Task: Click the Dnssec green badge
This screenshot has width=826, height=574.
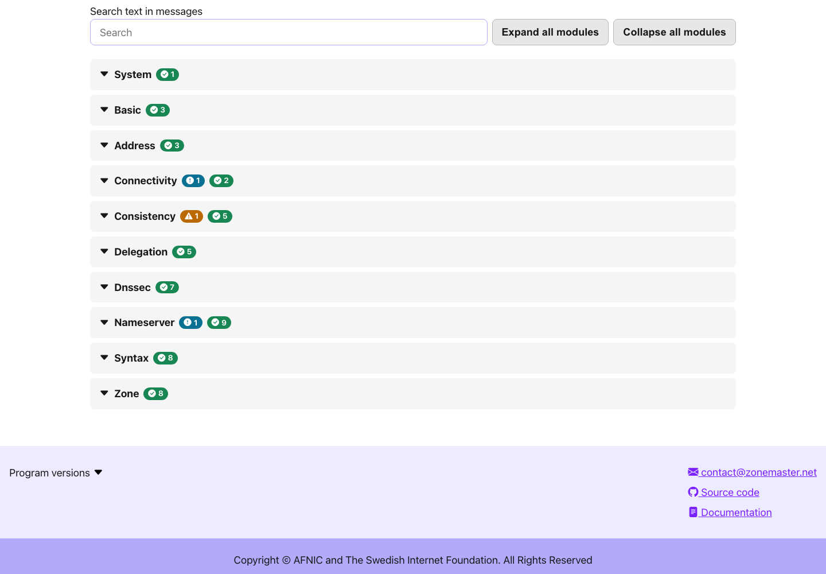Action: tap(167, 288)
